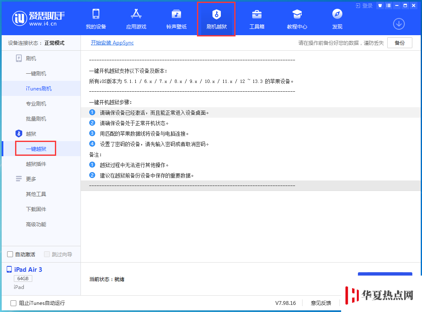Screen dimensions: 422x312
Task: Click the 64GB capacity label
Action: (x=23, y=278)
